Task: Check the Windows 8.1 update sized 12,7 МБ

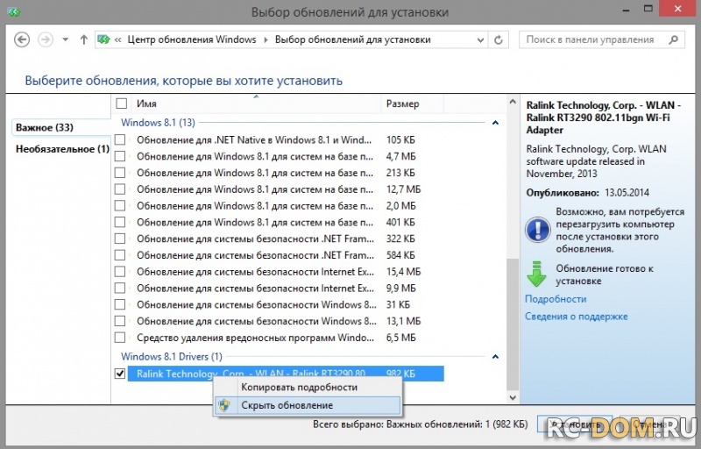Action: tap(120, 189)
